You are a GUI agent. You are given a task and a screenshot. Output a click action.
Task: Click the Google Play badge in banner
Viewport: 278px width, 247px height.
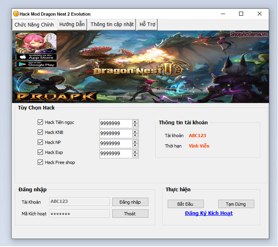[x=37, y=64]
